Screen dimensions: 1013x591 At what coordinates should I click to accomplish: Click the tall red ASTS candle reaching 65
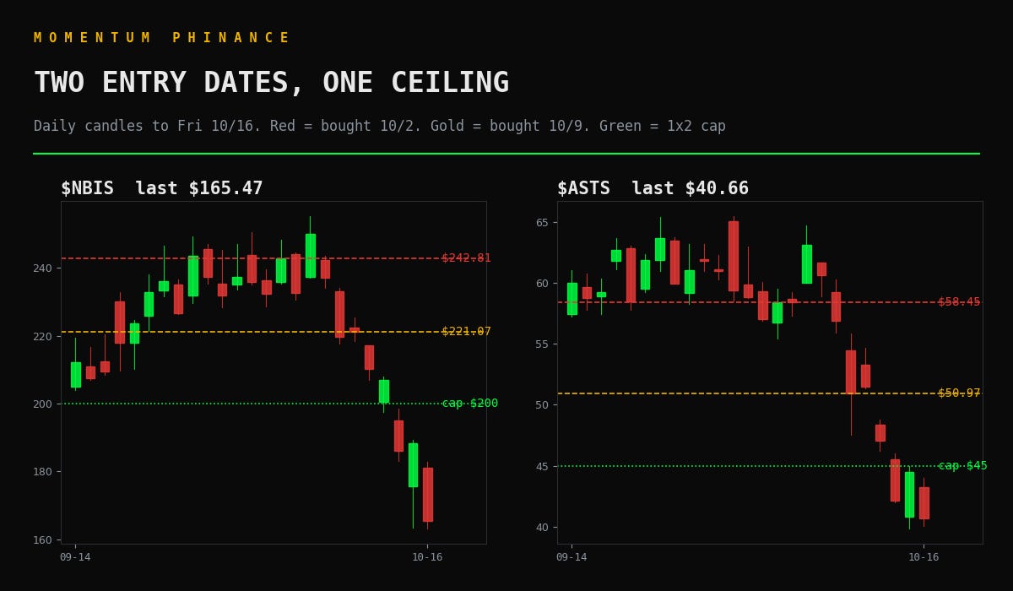tap(733, 256)
